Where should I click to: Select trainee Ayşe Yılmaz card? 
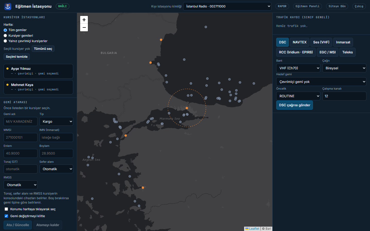point(38,71)
